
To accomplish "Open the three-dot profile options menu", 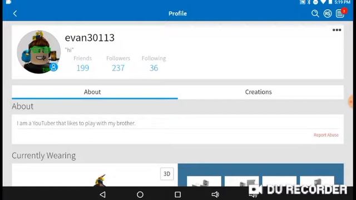I will 337,30.
